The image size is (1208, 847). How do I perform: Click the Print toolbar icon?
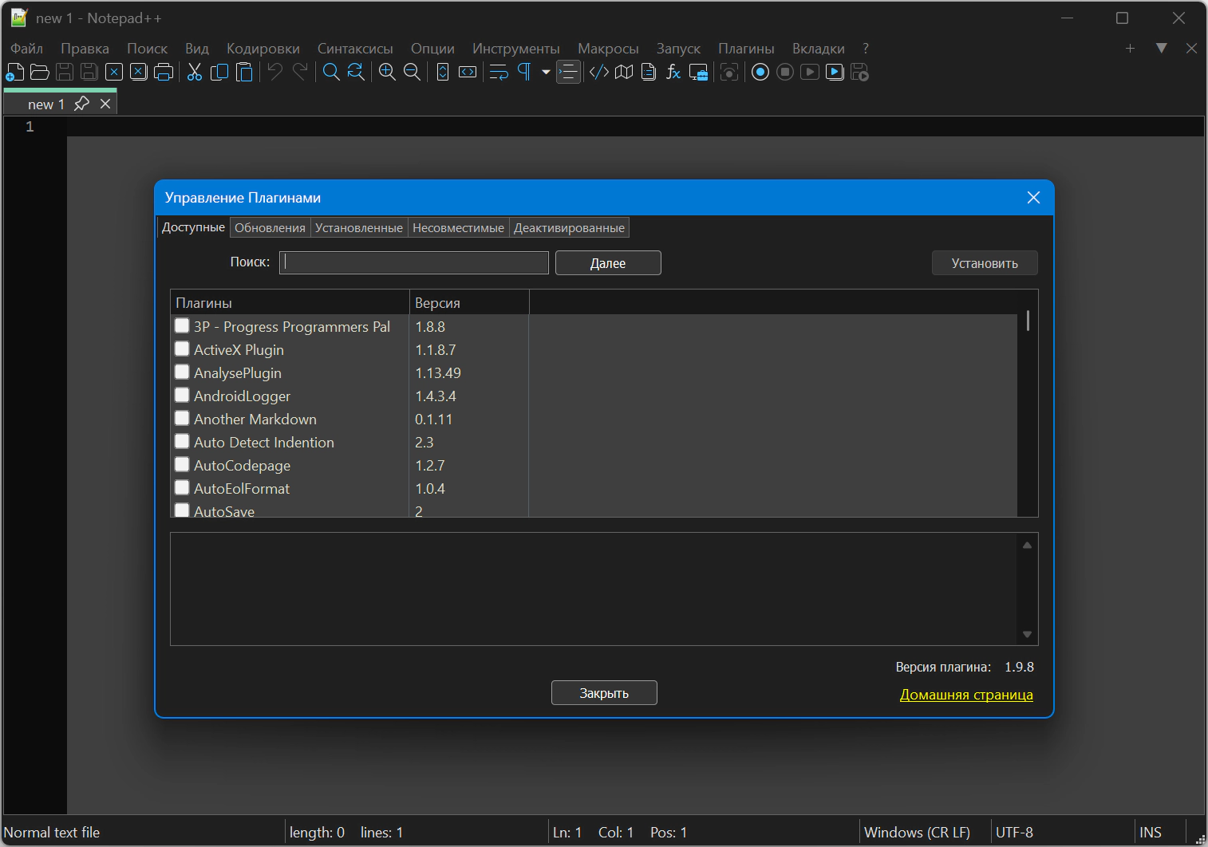pyautogui.click(x=164, y=73)
